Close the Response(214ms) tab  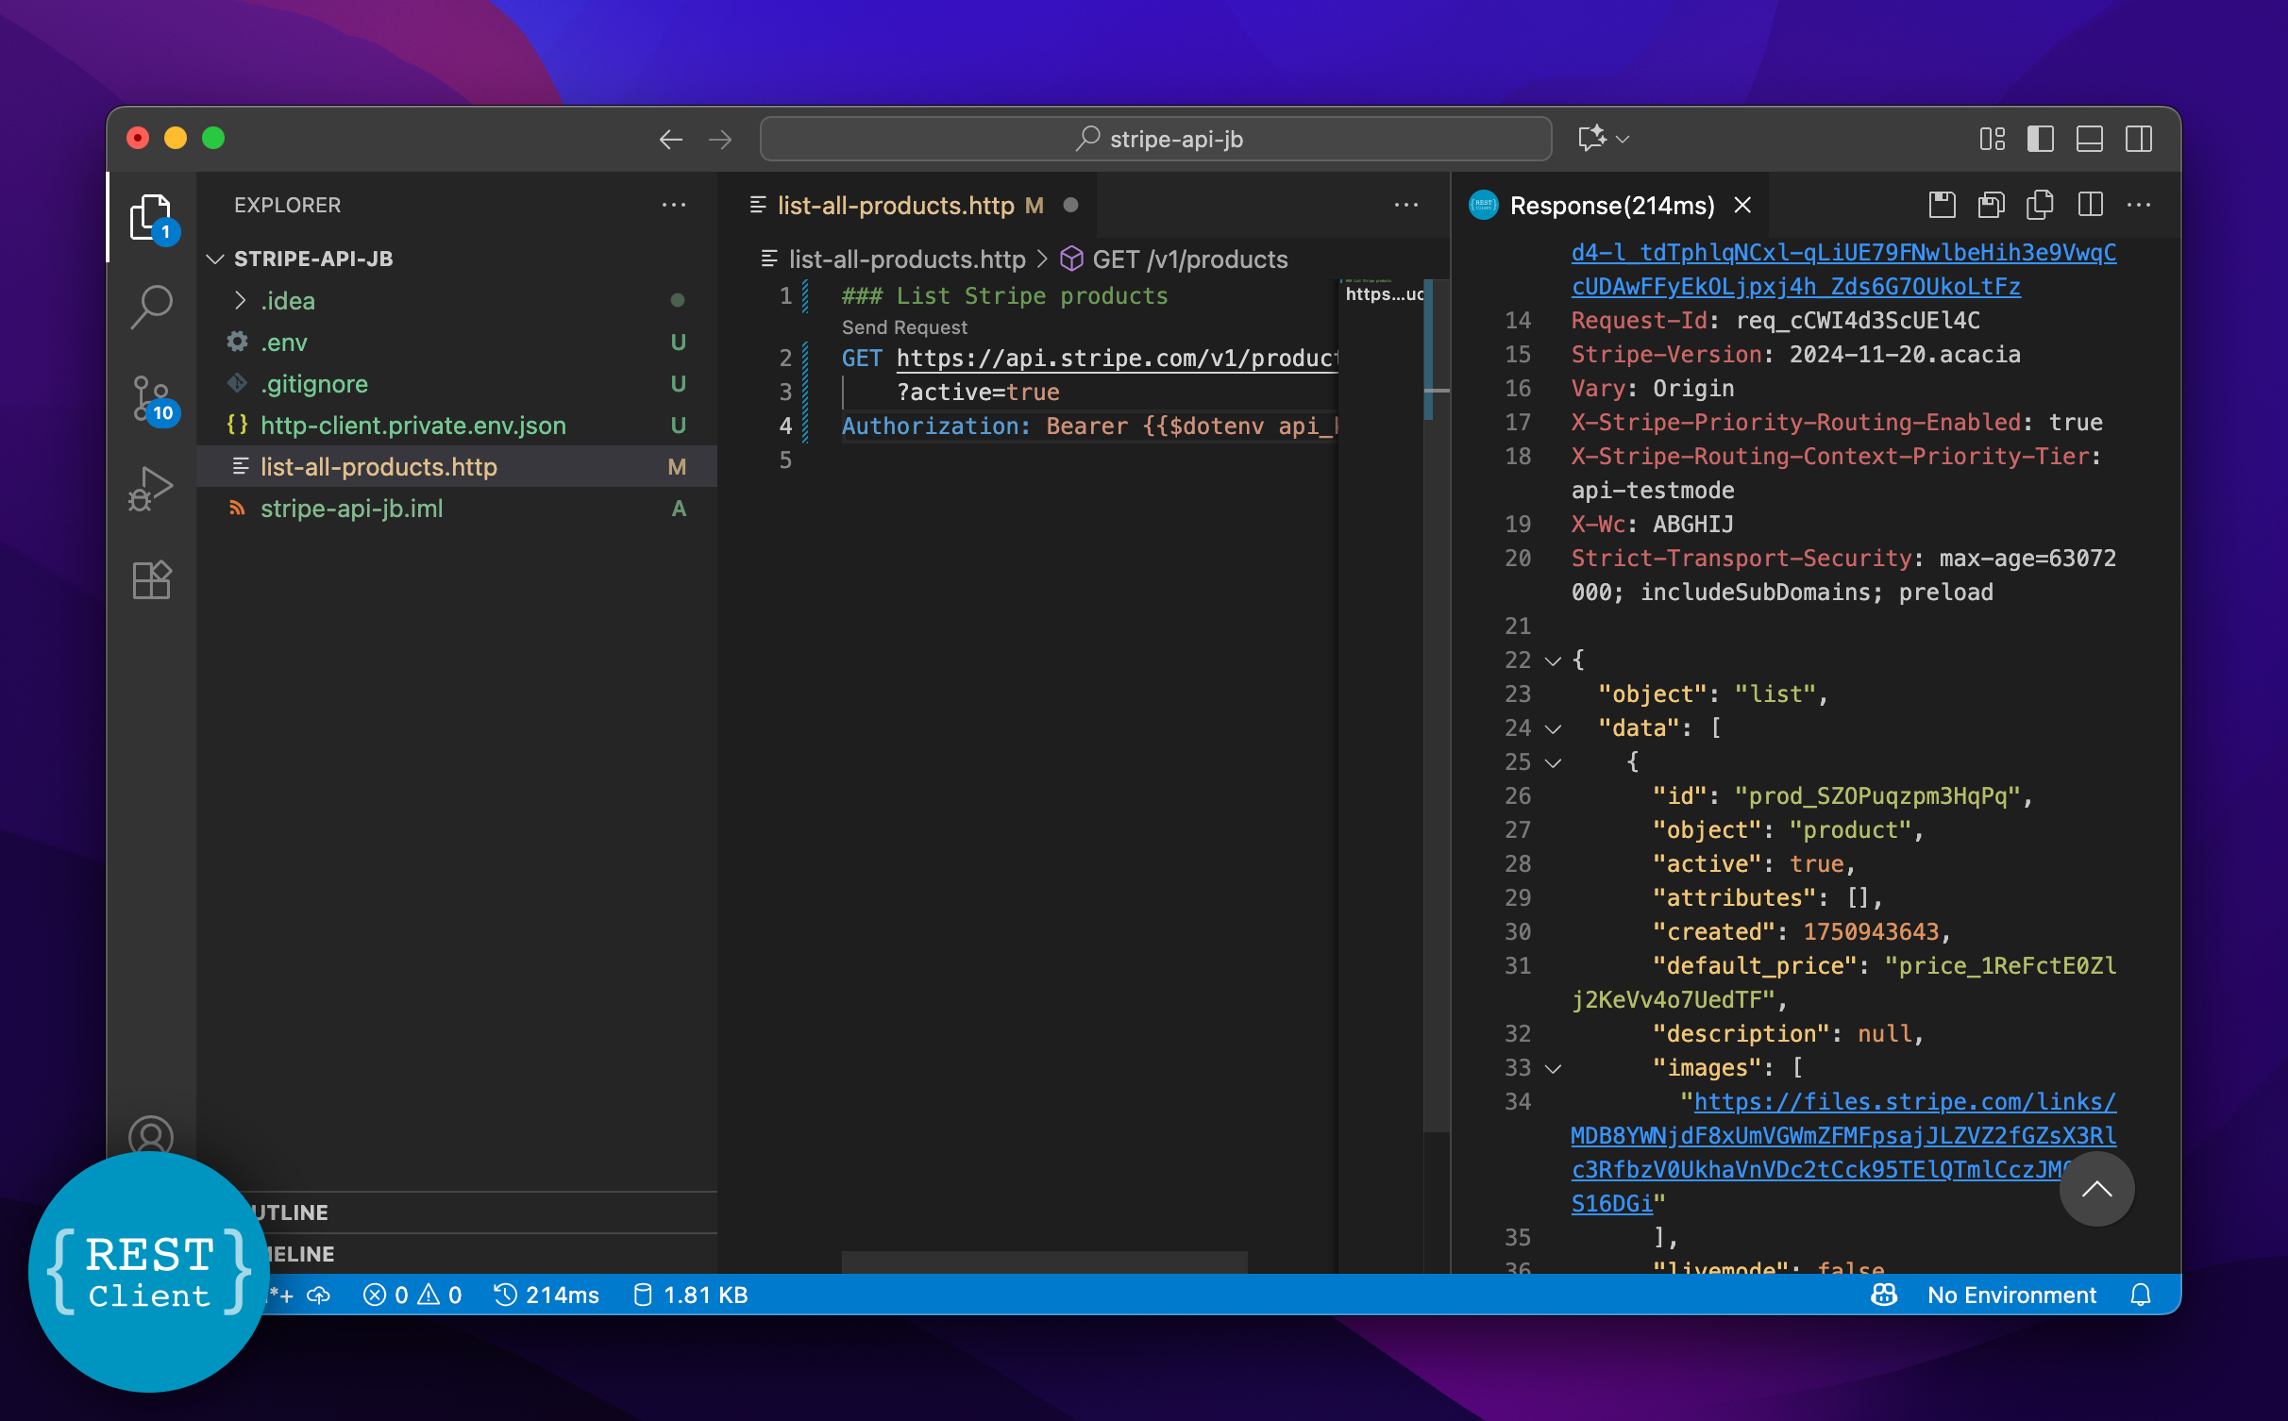tap(1742, 205)
